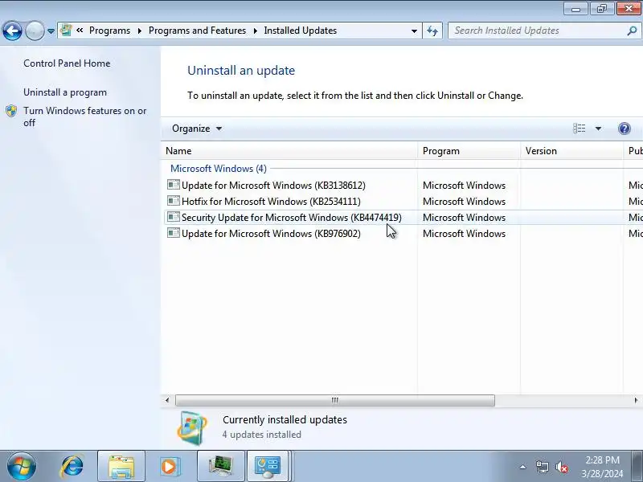Select the Programs and Features breadcrumb
Image resolution: width=643 pixels, height=482 pixels.
[197, 31]
